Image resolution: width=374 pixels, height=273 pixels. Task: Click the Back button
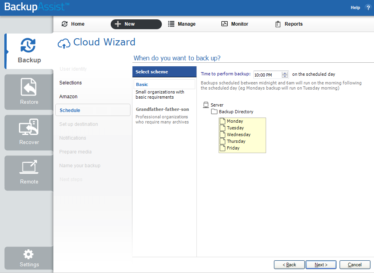coord(289,265)
